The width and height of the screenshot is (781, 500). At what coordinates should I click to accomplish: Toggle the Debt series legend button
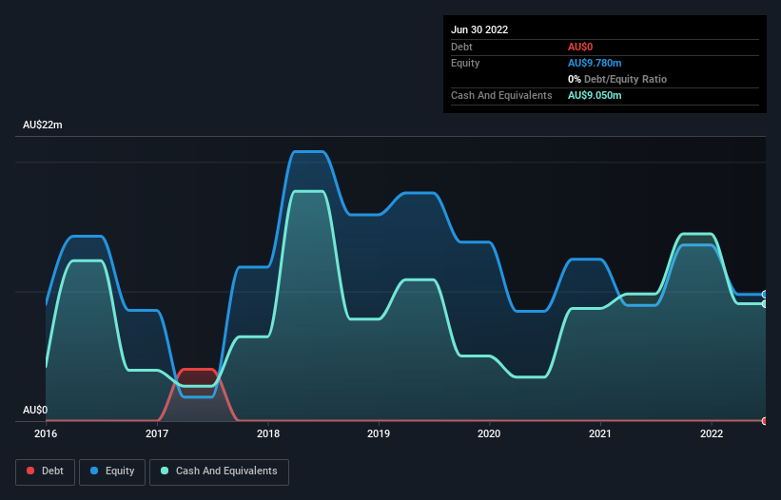[45, 471]
